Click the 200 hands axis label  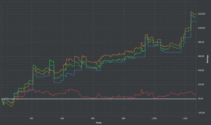click(x=31, y=118)
